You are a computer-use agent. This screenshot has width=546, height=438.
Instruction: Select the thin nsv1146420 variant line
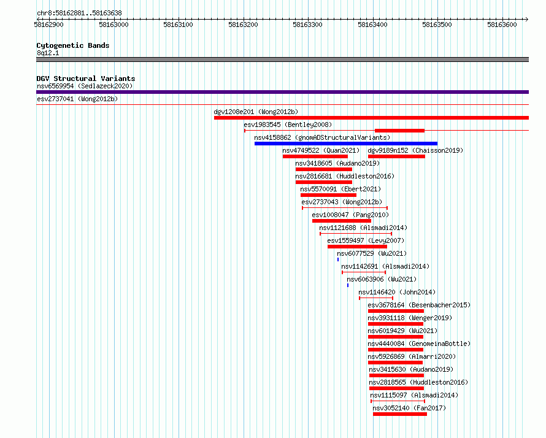pos(376,298)
